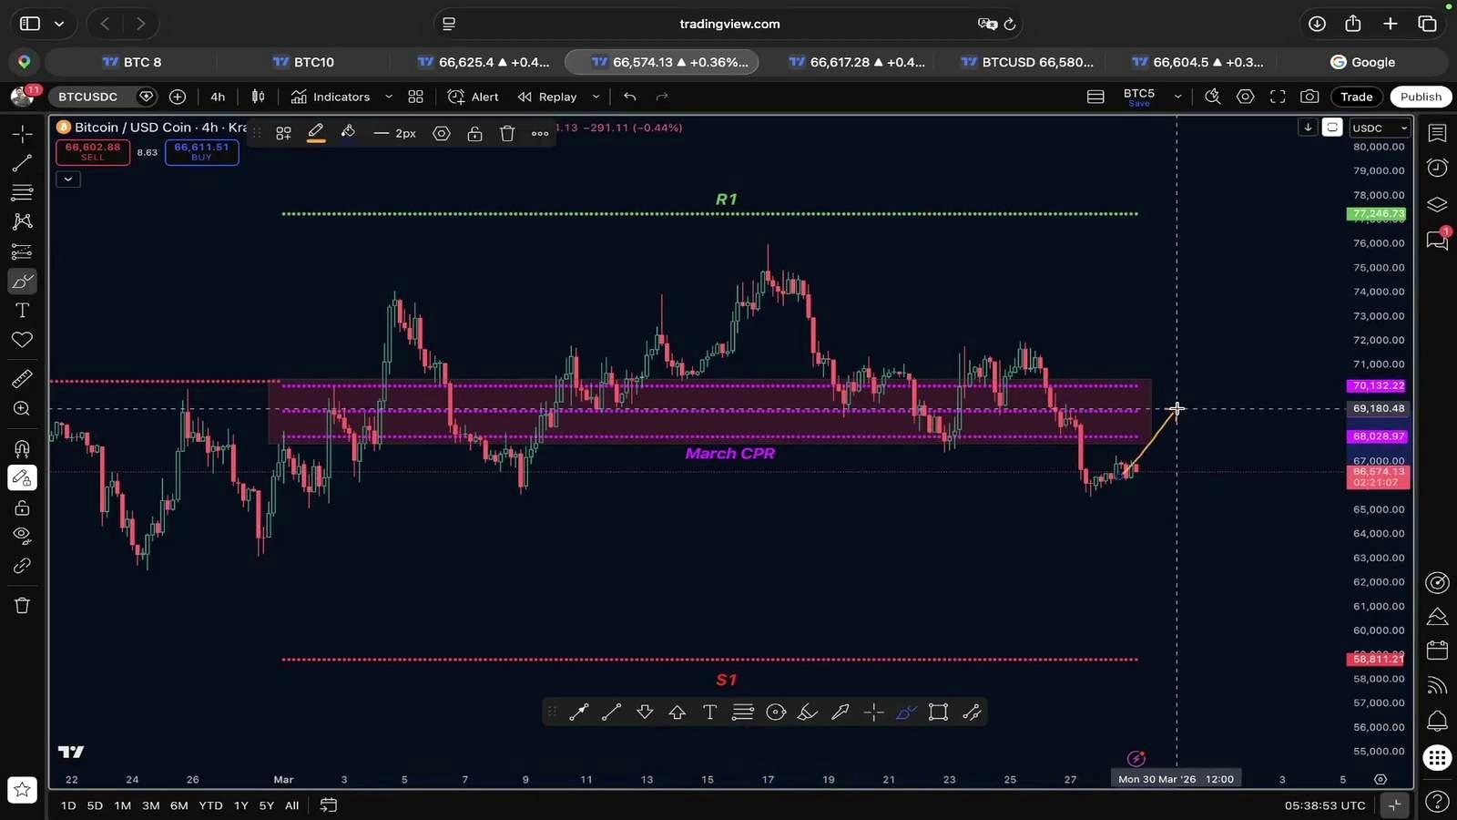Open watchlist panel in right sidebar
The width and height of the screenshot is (1457, 820).
(x=1437, y=134)
